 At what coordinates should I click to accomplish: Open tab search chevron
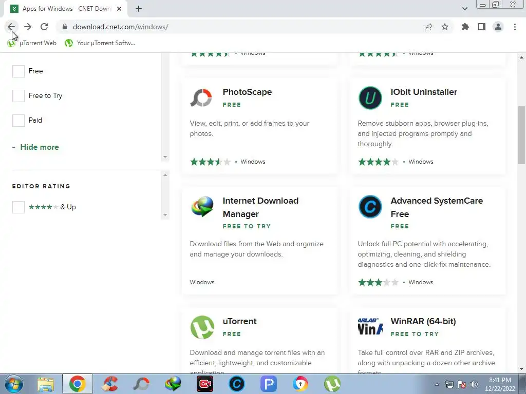[x=464, y=9]
